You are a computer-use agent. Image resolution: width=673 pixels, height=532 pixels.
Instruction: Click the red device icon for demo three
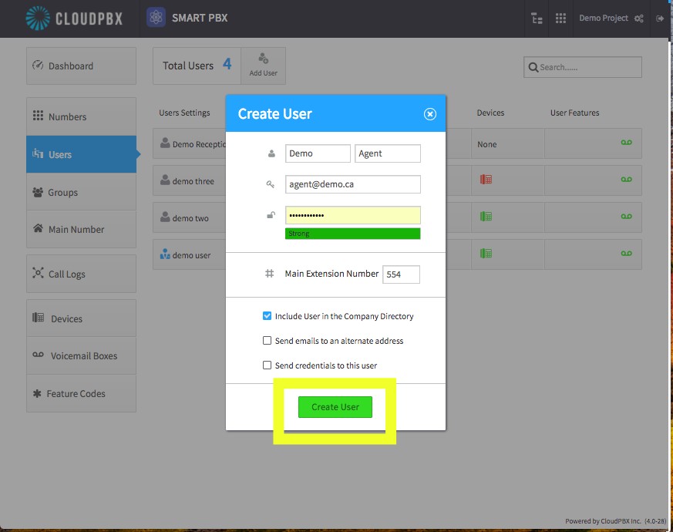point(486,180)
